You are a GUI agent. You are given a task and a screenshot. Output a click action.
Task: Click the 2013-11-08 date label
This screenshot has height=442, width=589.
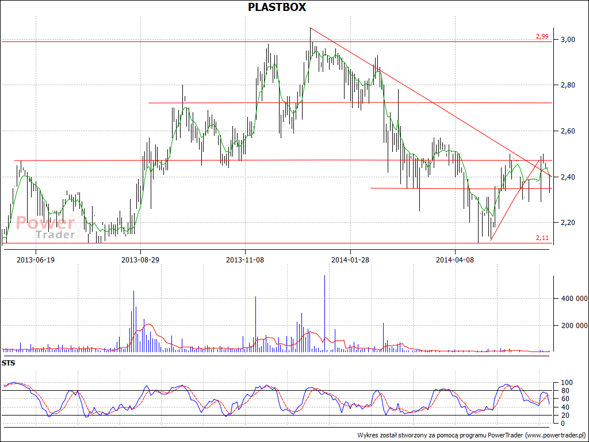(245, 260)
